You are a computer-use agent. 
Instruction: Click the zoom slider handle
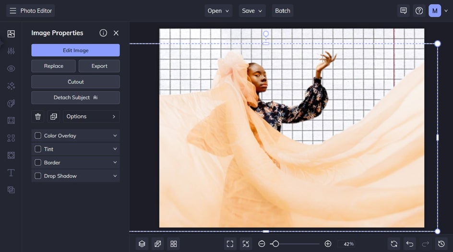click(x=275, y=244)
